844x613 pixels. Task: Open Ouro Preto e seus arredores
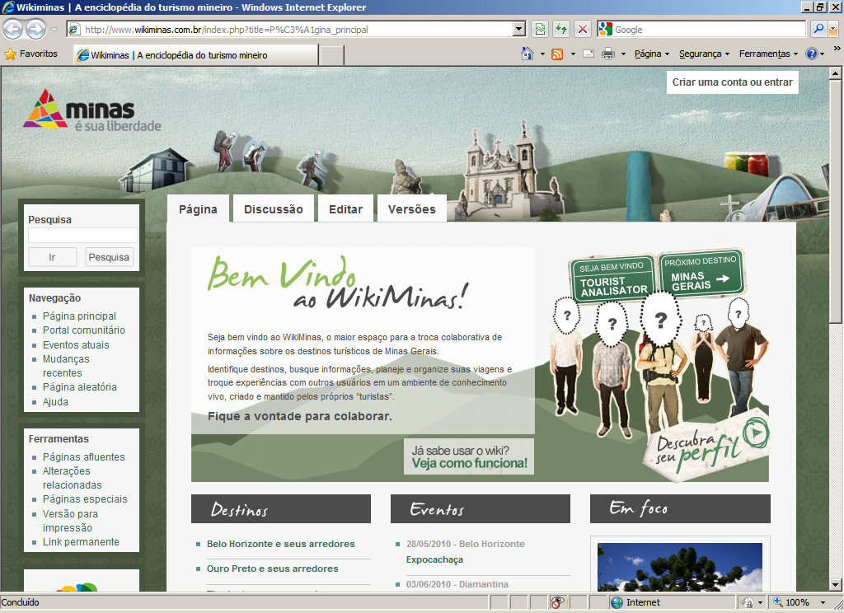coord(272,569)
